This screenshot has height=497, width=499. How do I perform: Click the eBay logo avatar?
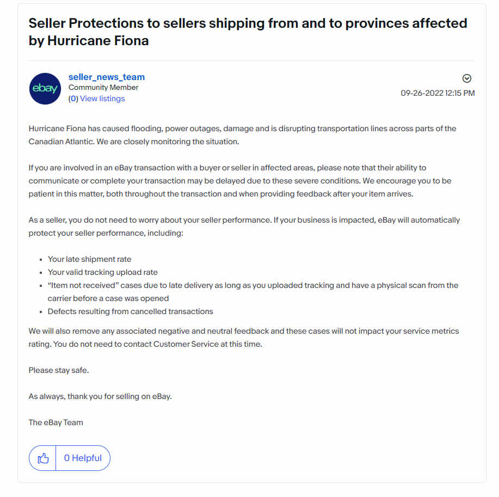coord(45,89)
